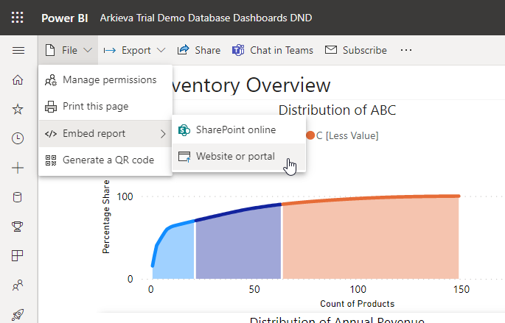505x323 pixels.
Task: Click the Percentage Share axis label
Action: (106, 217)
